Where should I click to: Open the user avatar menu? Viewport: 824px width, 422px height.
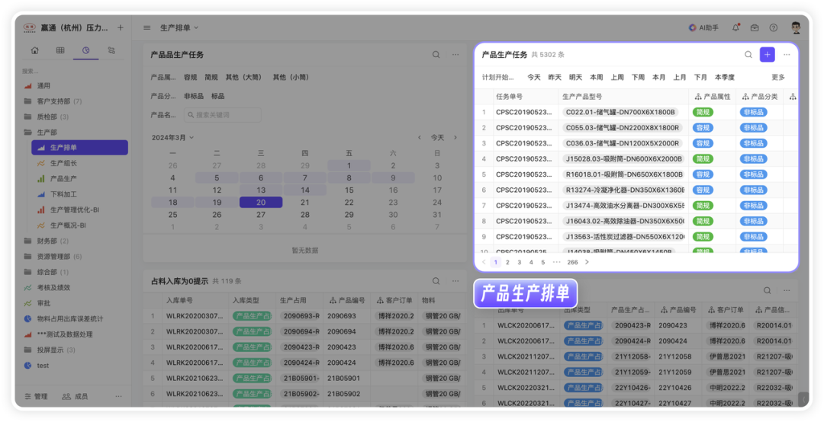coord(796,28)
